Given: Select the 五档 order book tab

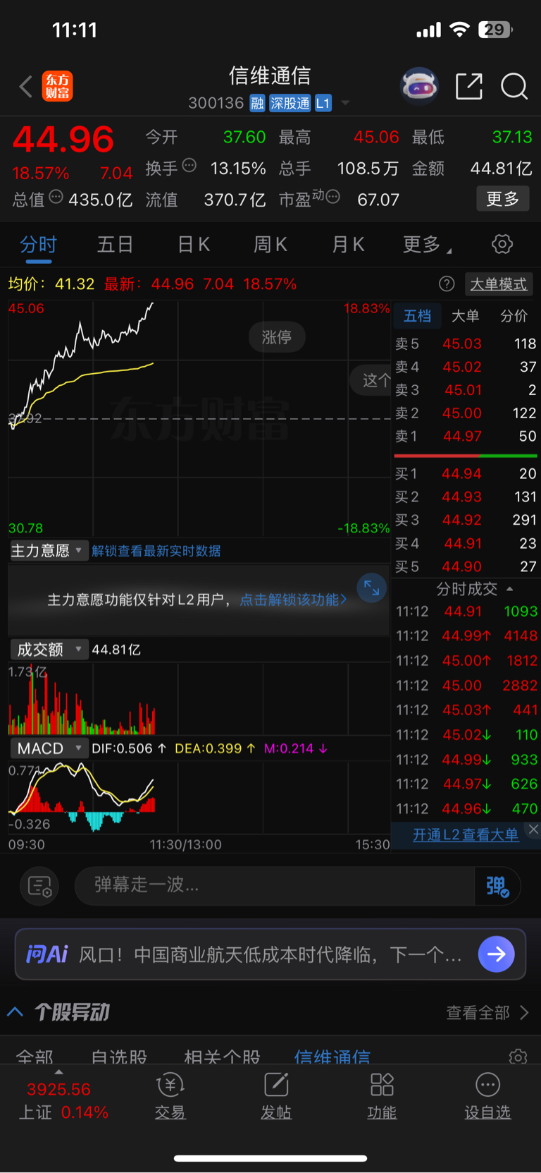Looking at the screenshot, I should coord(417,316).
